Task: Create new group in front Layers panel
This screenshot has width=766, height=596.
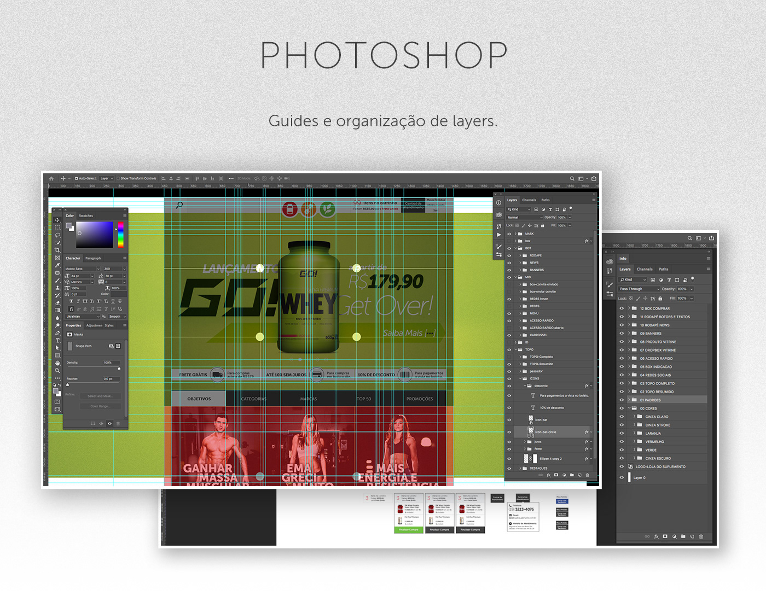Action: click(x=572, y=475)
